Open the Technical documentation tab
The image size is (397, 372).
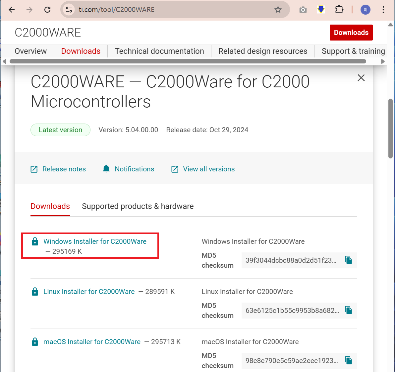(159, 51)
